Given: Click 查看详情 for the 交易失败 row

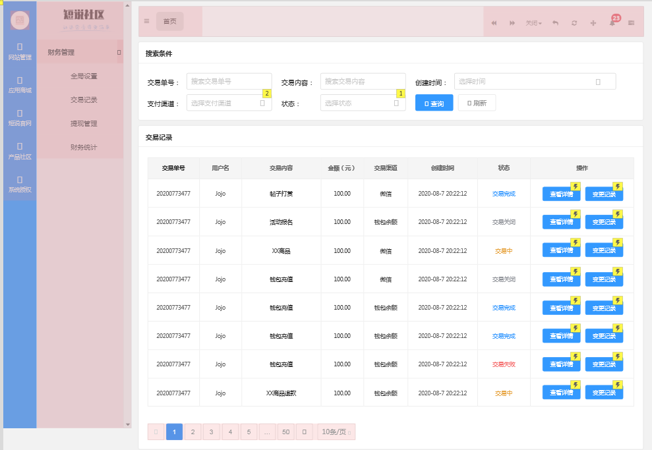Looking at the screenshot, I should coord(561,364).
